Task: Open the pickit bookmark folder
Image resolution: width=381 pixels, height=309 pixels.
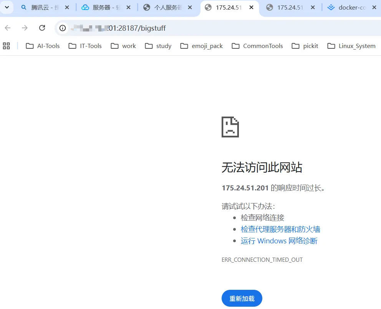Action: tap(305, 46)
